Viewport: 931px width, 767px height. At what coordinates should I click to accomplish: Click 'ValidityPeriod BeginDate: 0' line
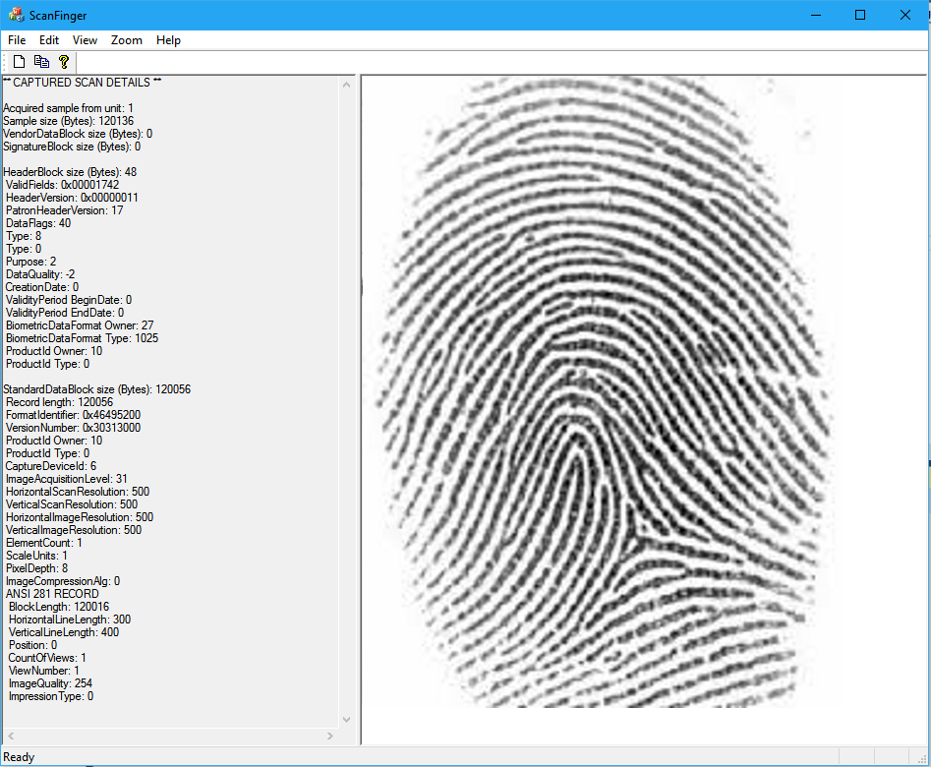[69, 300]
